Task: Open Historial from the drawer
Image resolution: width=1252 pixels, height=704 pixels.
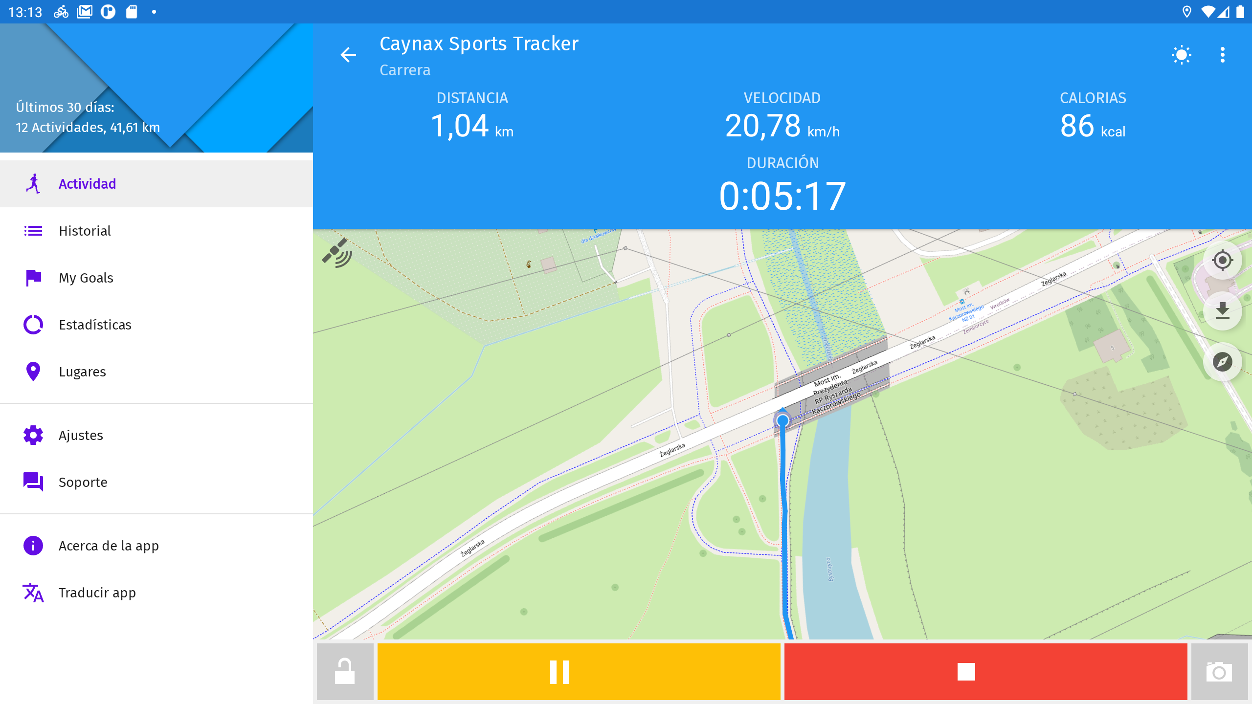Action: (156, 231)
